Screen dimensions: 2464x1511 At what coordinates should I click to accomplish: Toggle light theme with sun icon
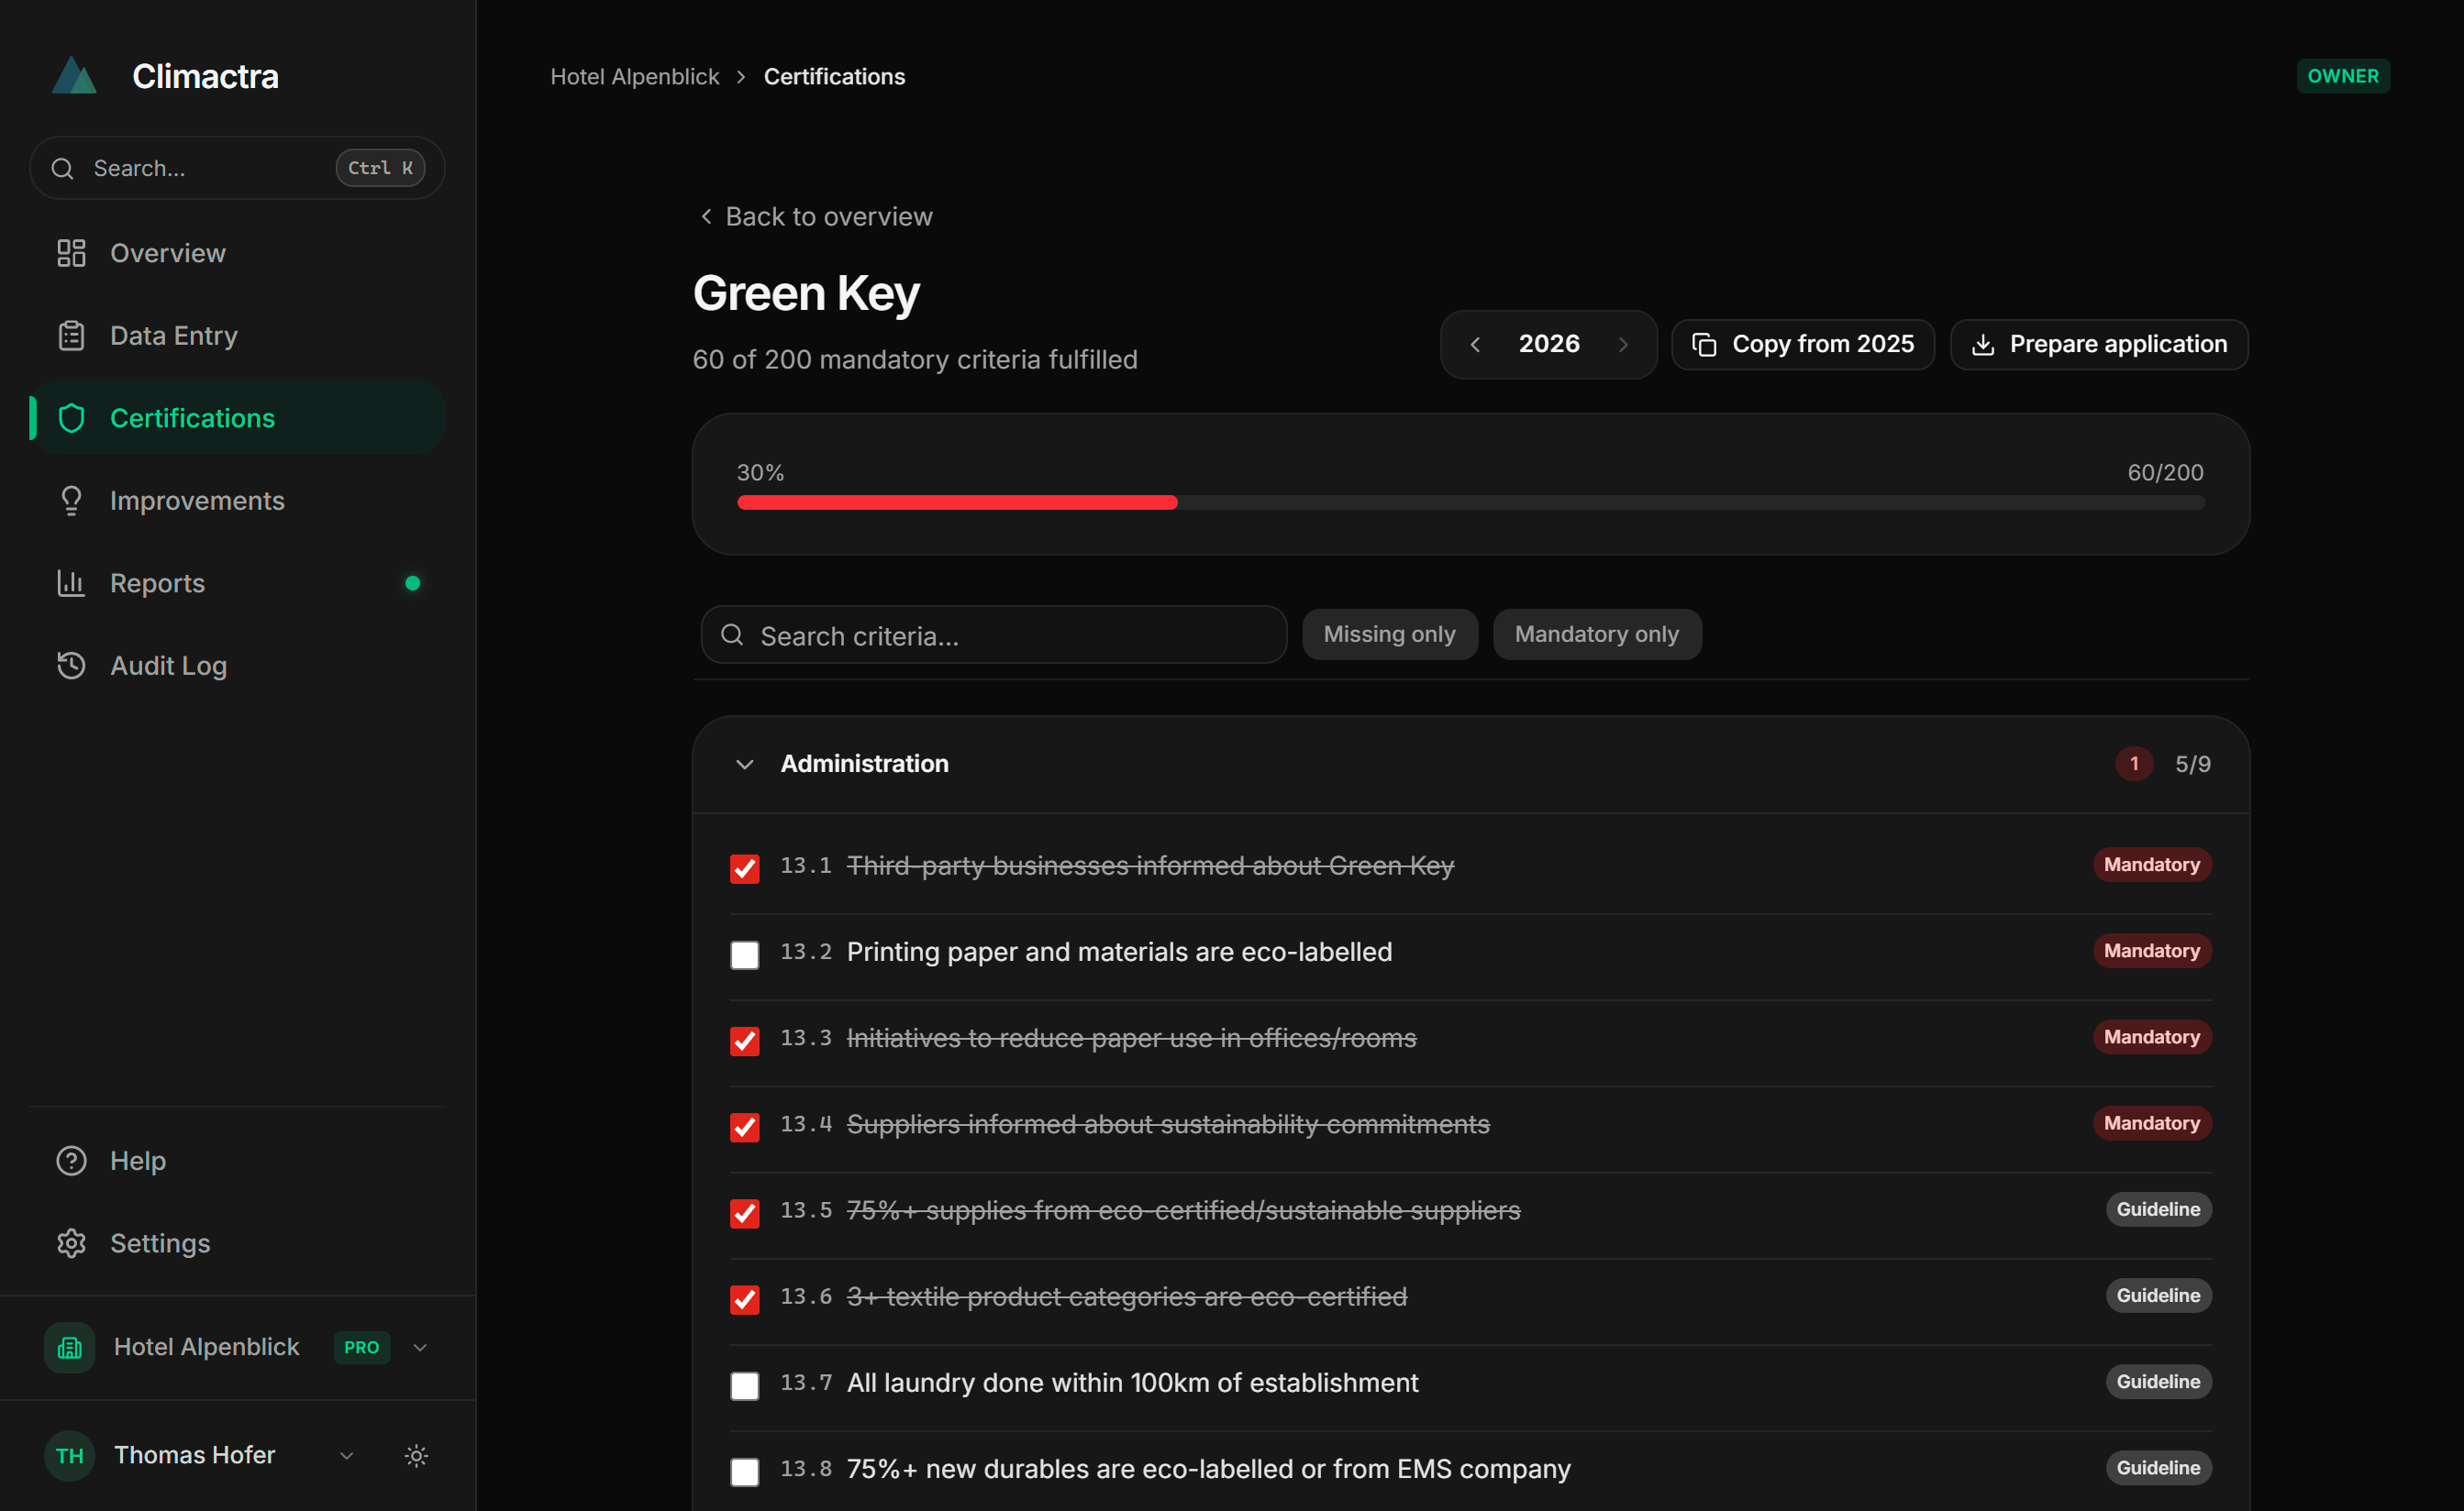[417, 1455]
